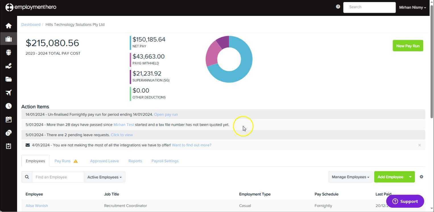Switch to the Pay Runs tab
This screenshot has height=212, width=434.
(x=63, y=161)
